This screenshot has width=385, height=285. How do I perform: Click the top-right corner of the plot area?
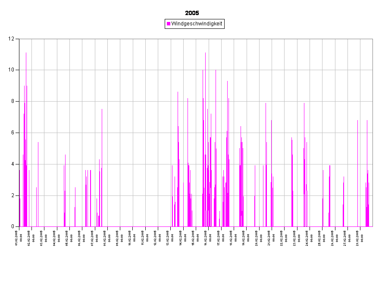[x=372, y=40]
